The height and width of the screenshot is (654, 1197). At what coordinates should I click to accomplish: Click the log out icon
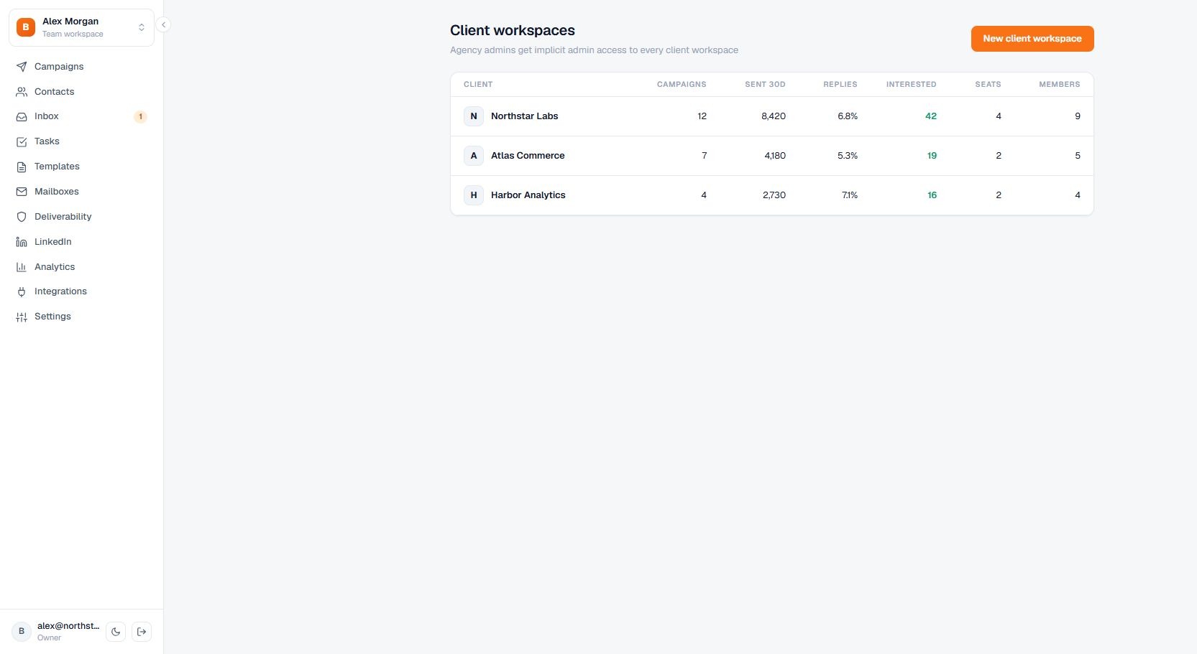pos(142,632)
